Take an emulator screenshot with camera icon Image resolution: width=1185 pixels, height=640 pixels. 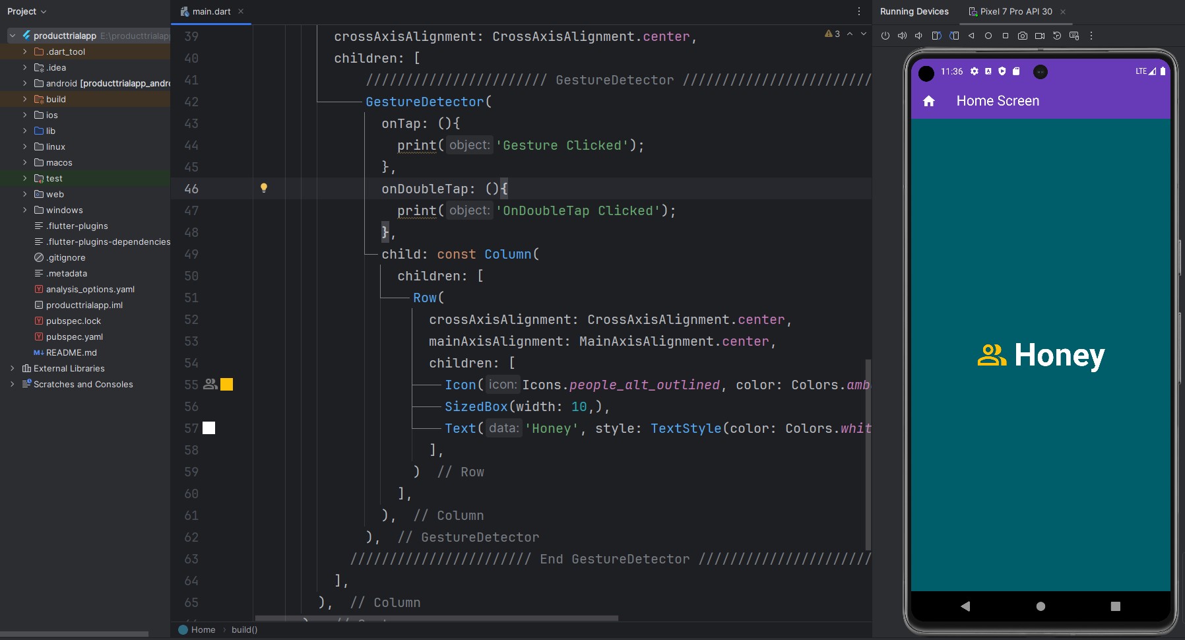[x=1023, y=36]
